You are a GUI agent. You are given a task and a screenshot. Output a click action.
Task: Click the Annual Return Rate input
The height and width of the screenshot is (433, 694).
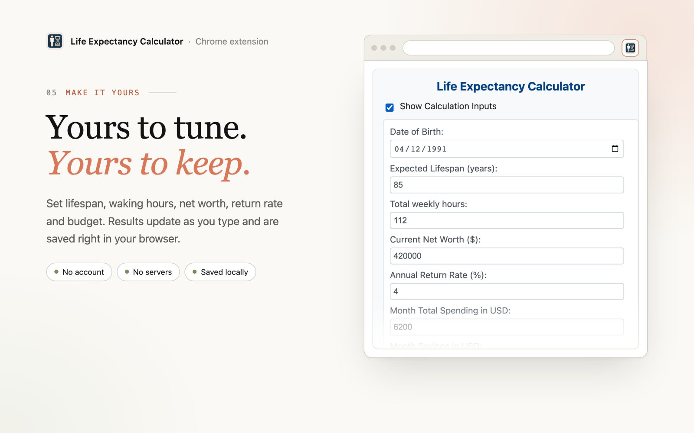507,291
